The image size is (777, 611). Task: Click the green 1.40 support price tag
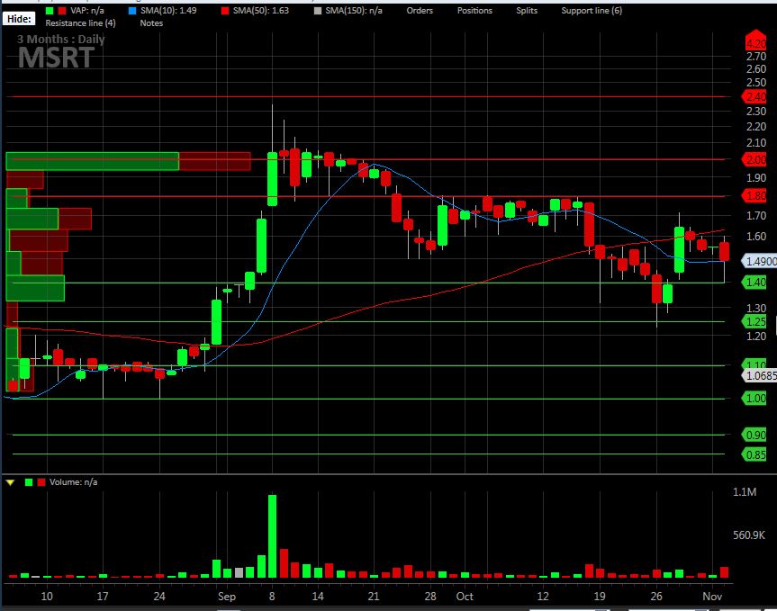point(754,283)
